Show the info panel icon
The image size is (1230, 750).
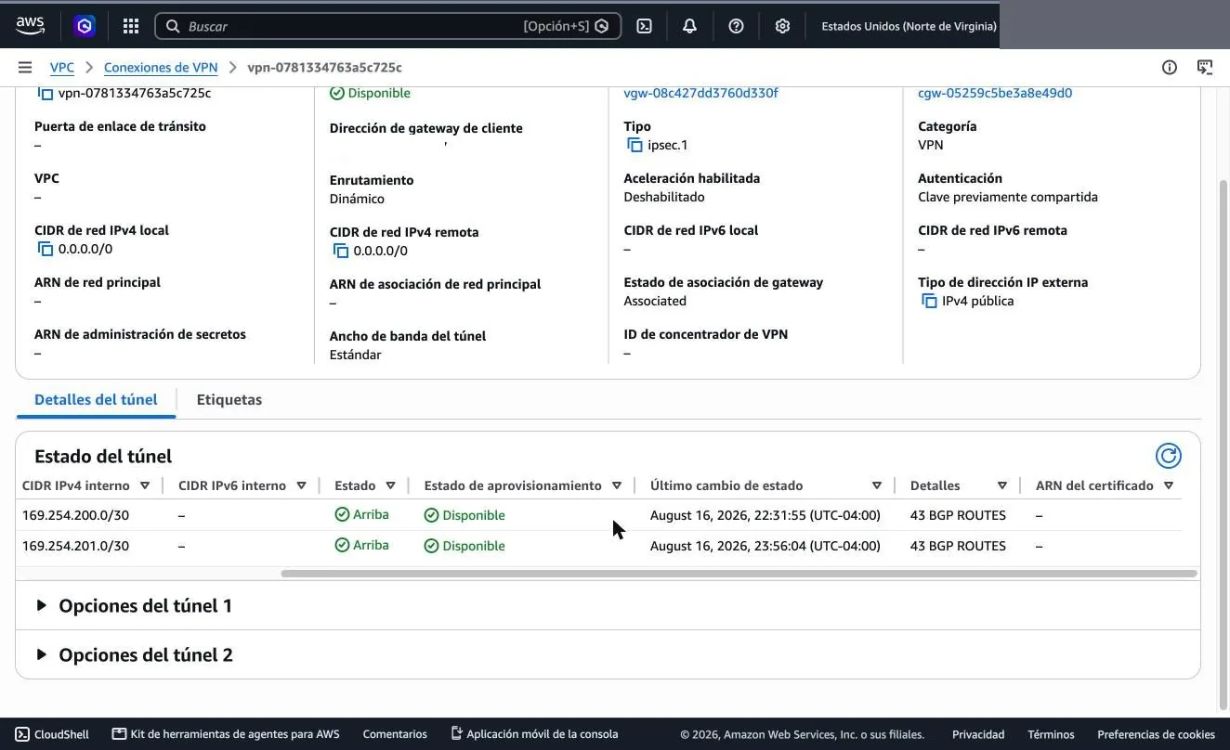(1170, 67)
